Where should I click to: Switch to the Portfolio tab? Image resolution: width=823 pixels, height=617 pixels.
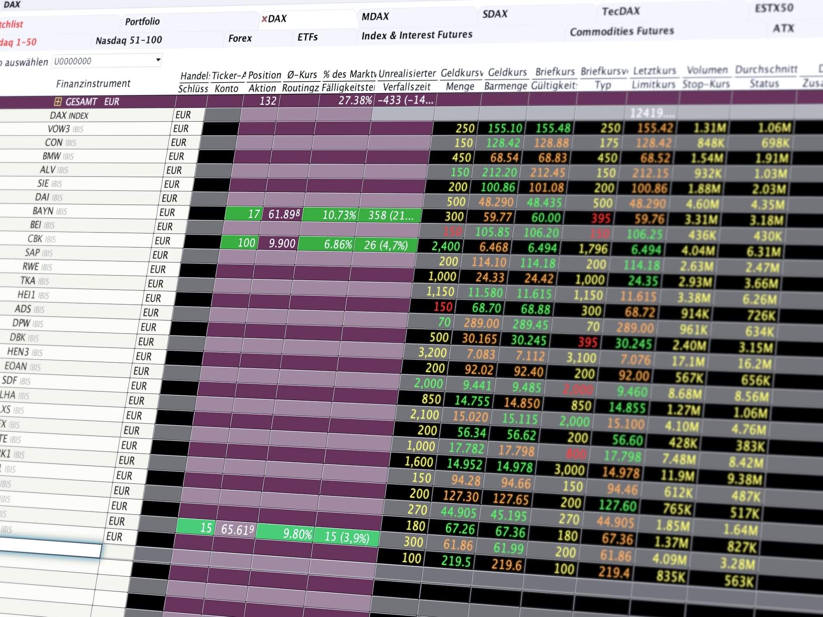click(142, 21)
